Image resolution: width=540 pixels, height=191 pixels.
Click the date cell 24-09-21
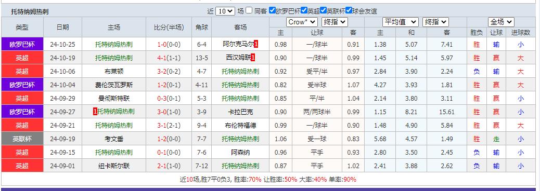(62, 126)
